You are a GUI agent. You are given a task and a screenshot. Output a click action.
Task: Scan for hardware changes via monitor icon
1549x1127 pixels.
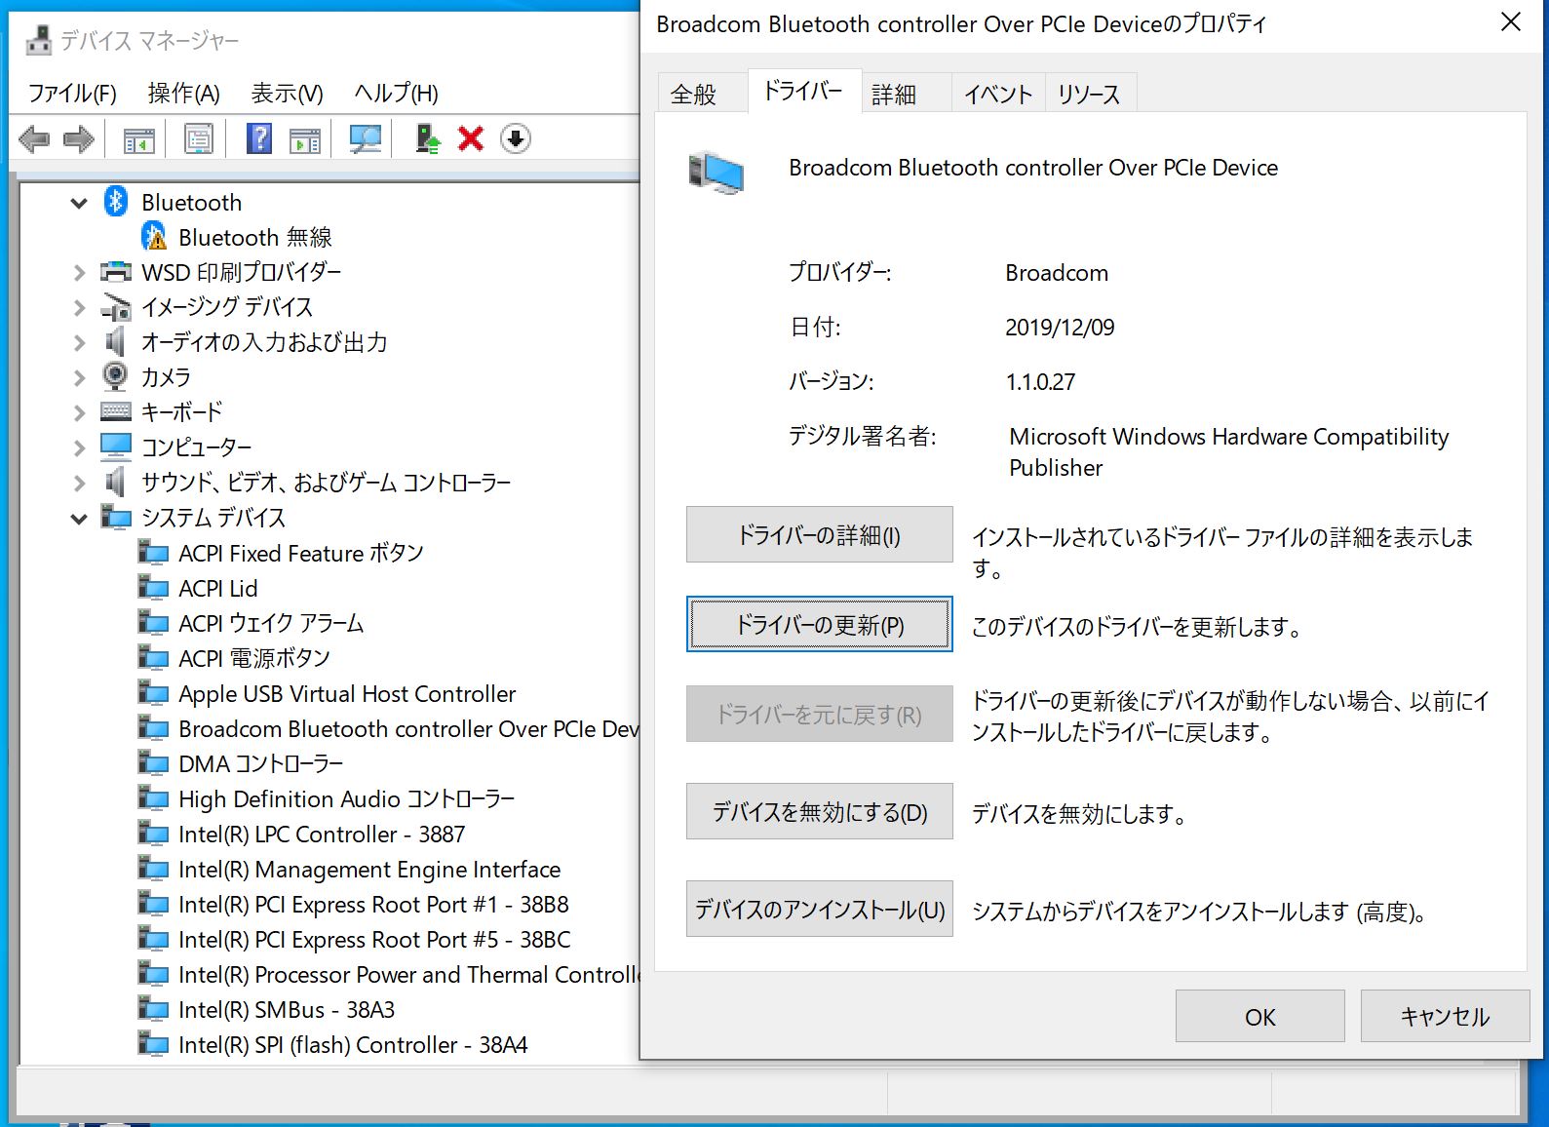[366, 139]
